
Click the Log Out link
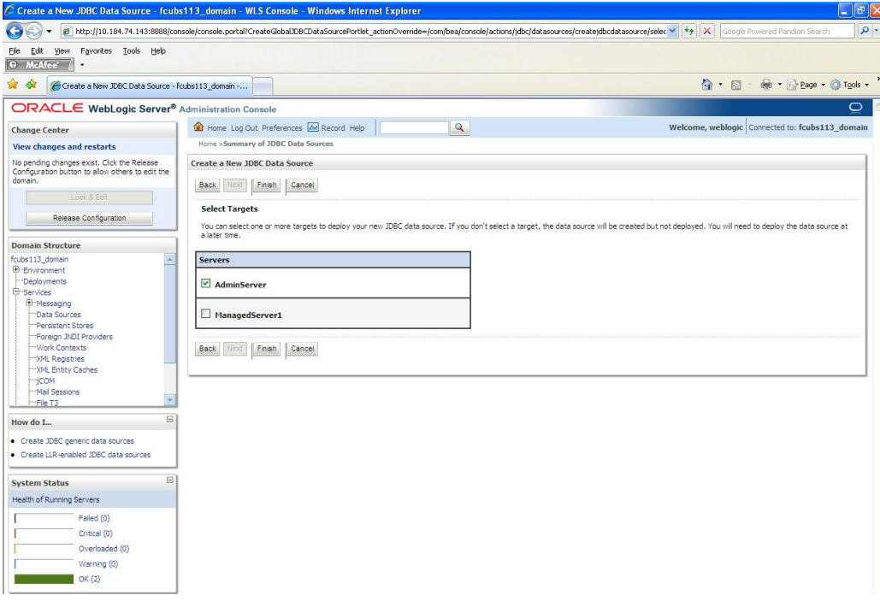click(244, 128)
